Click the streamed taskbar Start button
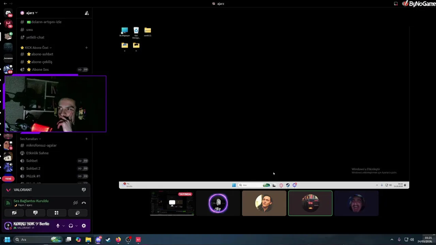436x245 pixels. click(234, 185)
